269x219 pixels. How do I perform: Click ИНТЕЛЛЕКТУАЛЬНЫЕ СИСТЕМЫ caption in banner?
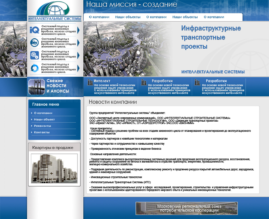[x=213, y=72]
